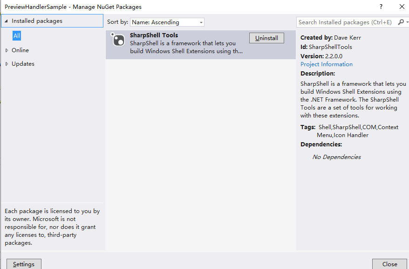
Task: Open the Sort by dropdown
Action: [x=167, y=22]
